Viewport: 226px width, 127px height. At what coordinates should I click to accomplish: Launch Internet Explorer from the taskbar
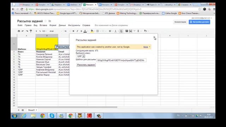[x=24, y=116]
